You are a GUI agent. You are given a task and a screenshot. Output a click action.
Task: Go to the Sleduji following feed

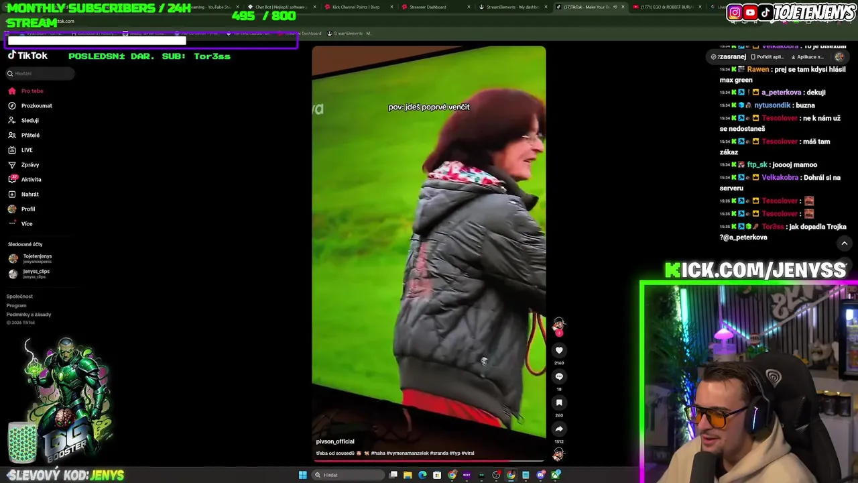click(23, 120)
